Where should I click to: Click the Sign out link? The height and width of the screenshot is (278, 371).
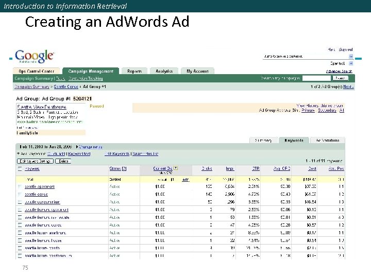click(345, 49)
